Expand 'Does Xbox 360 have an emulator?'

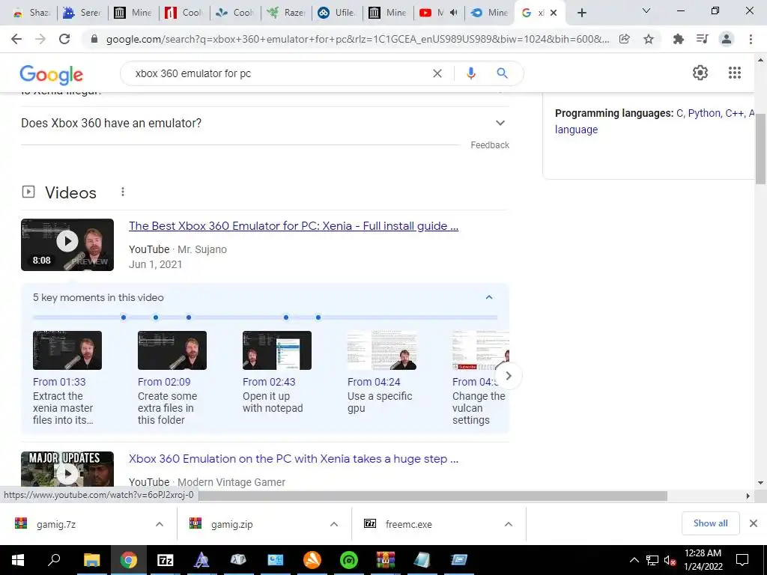pyautogui.click(x=264, y=124)
